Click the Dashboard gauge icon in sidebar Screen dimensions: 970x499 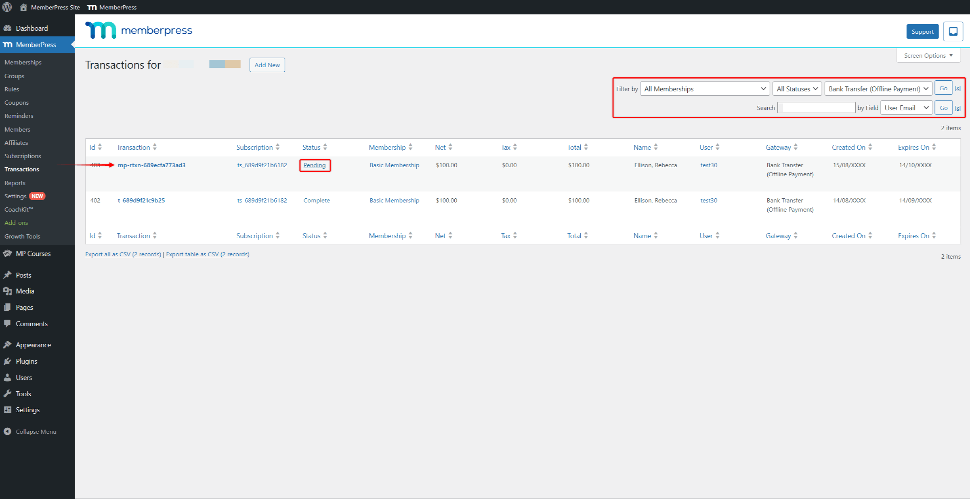[x=7, y=28]
